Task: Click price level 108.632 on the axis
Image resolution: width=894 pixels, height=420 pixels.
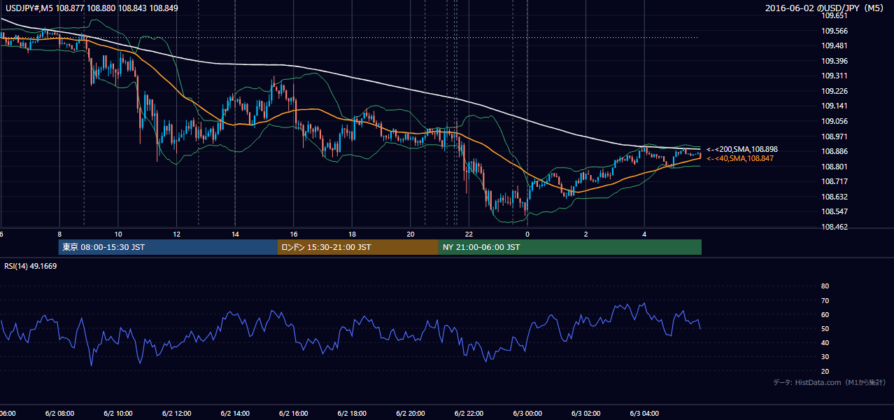Action: click(x=834, y=197)
